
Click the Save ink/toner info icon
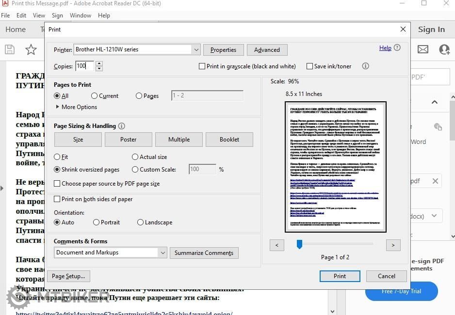coord(366,66)
